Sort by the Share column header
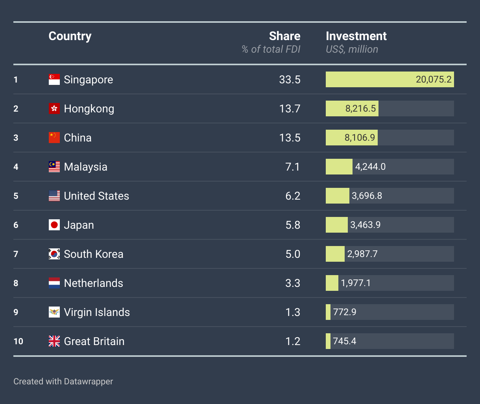 point(284,36)
